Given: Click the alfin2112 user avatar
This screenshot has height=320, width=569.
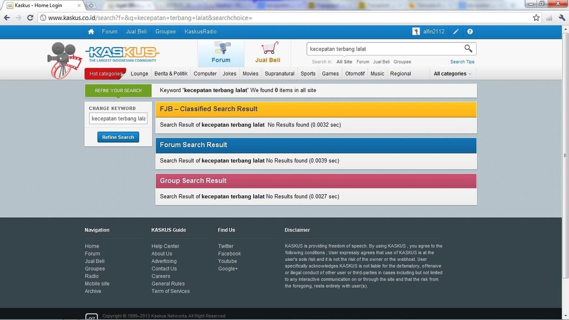Looking at the screenshot, I should 416,32.
